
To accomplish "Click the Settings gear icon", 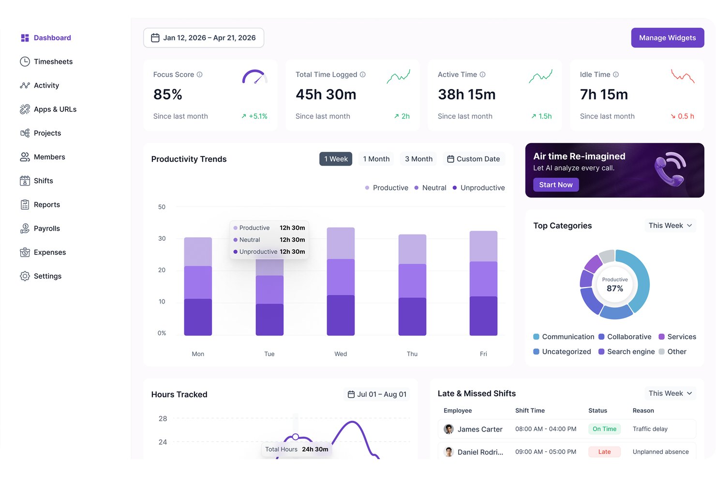I will (25, 276).
